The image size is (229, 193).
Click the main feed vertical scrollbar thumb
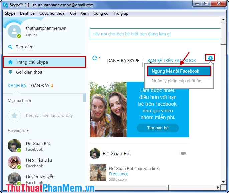point(223,33)
